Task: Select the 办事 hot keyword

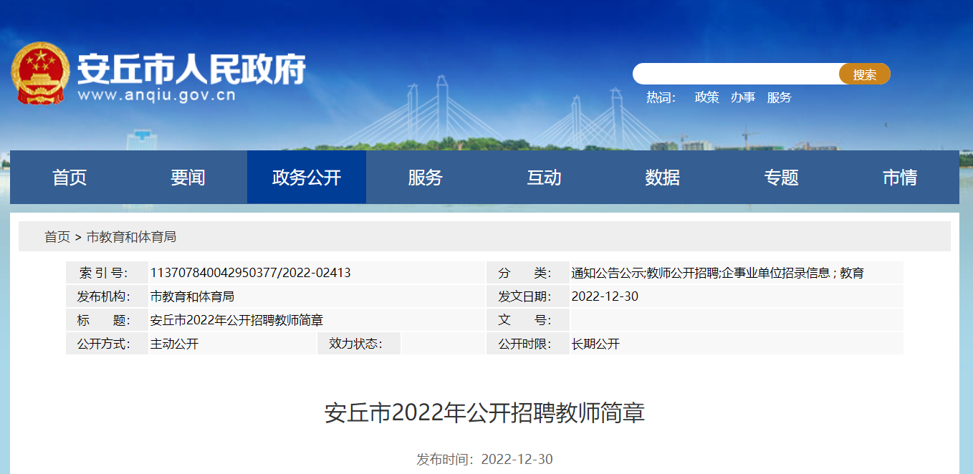Action: pyautogui.click(x=742, y=97)
